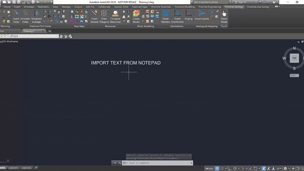304x171 pixels.
Task: Click the ViewCube South compass label
Action: (x=294, y=68)
